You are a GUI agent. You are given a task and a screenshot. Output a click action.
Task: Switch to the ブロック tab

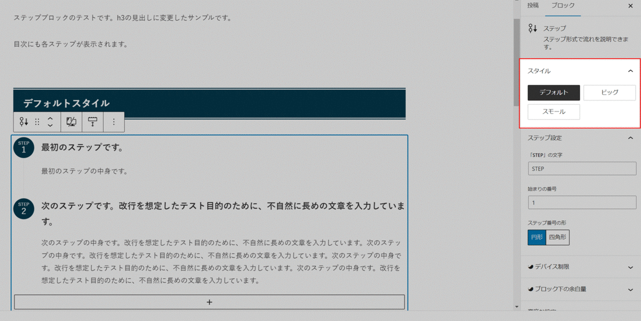tap(563, 5)
